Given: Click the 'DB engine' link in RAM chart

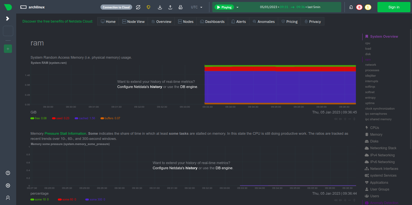Looking at the screenshot, I should click(x=188, y=87).
